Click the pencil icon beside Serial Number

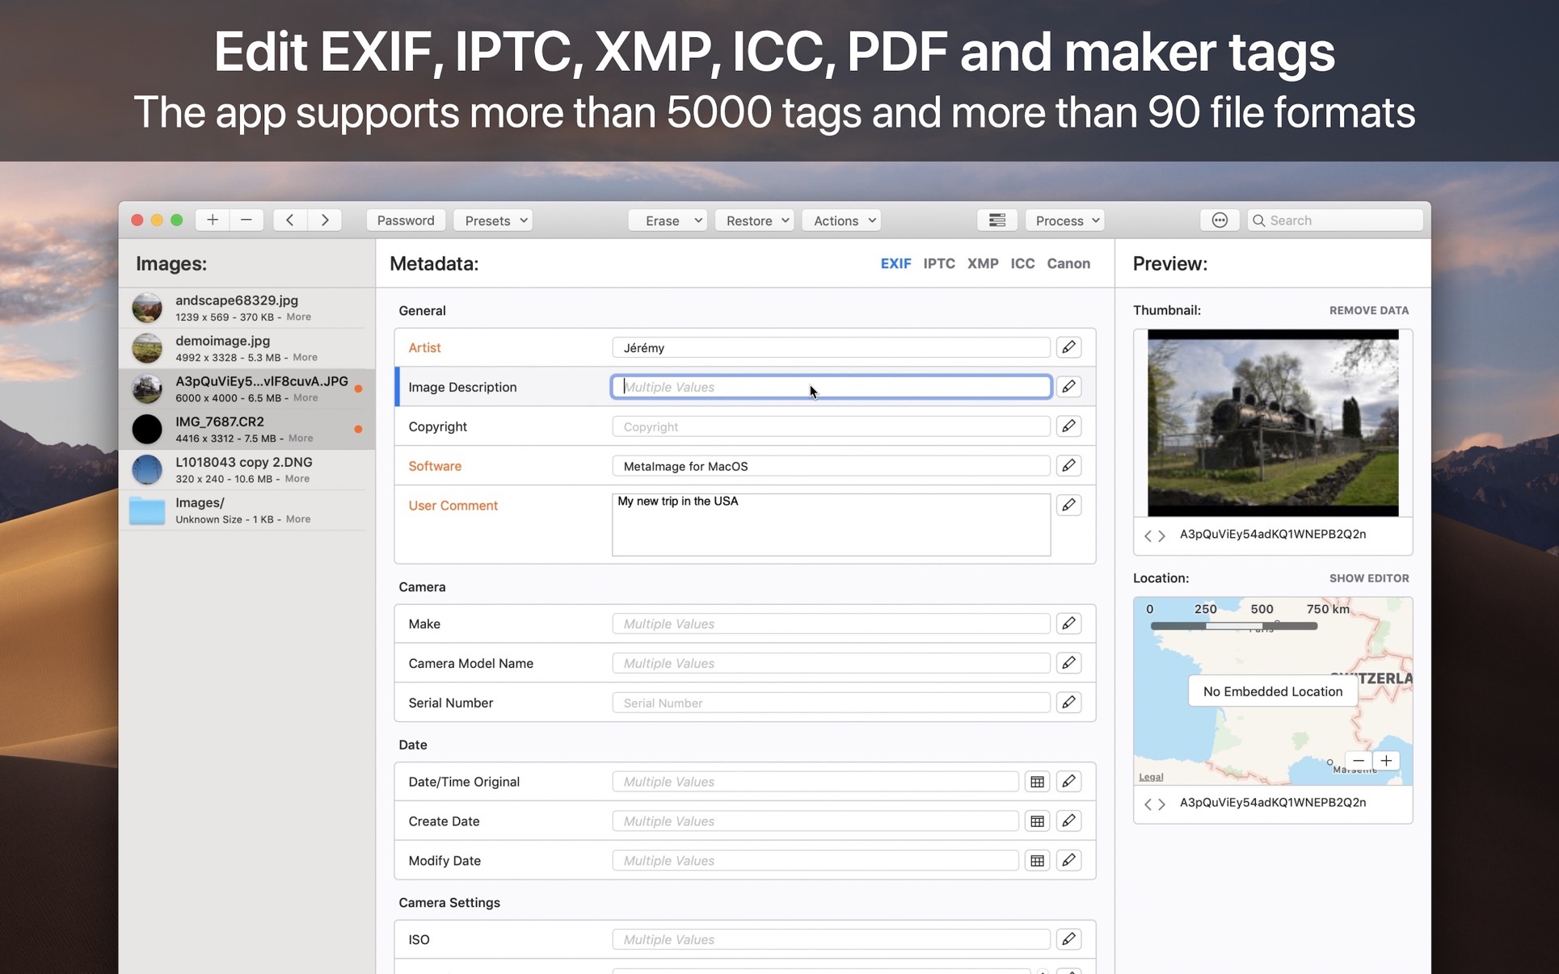click(x=1068, y=703)
